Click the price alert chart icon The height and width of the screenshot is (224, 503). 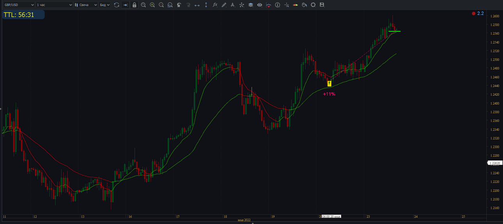(268, 5)
